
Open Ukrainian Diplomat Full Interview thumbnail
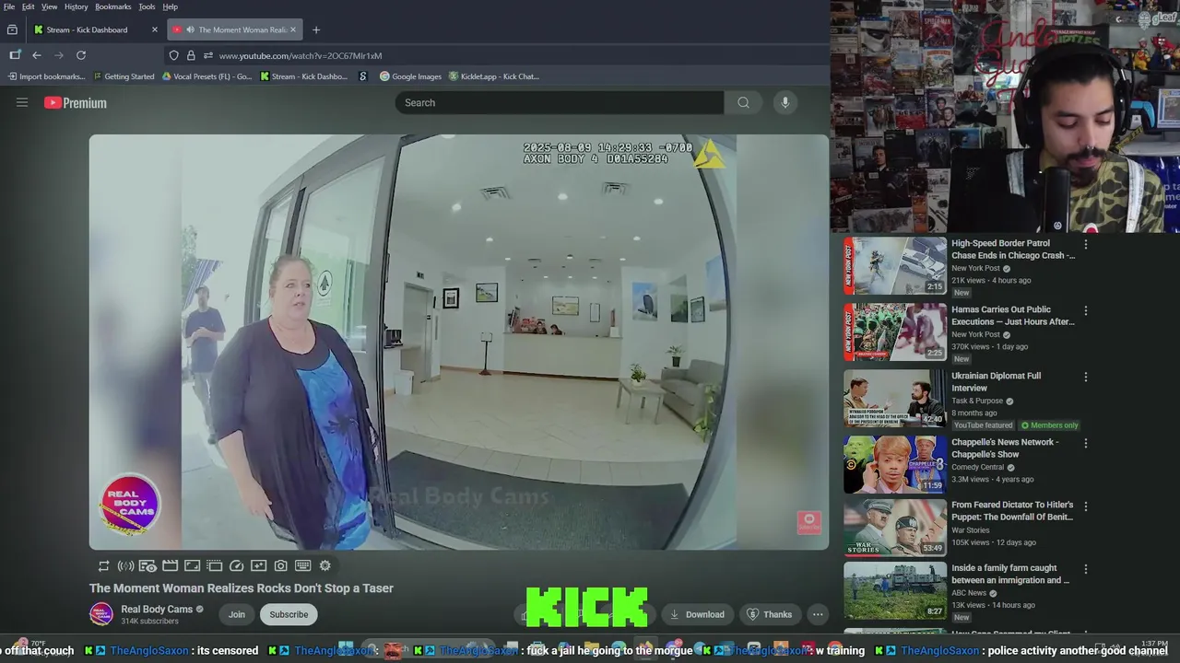pos(895,398)
